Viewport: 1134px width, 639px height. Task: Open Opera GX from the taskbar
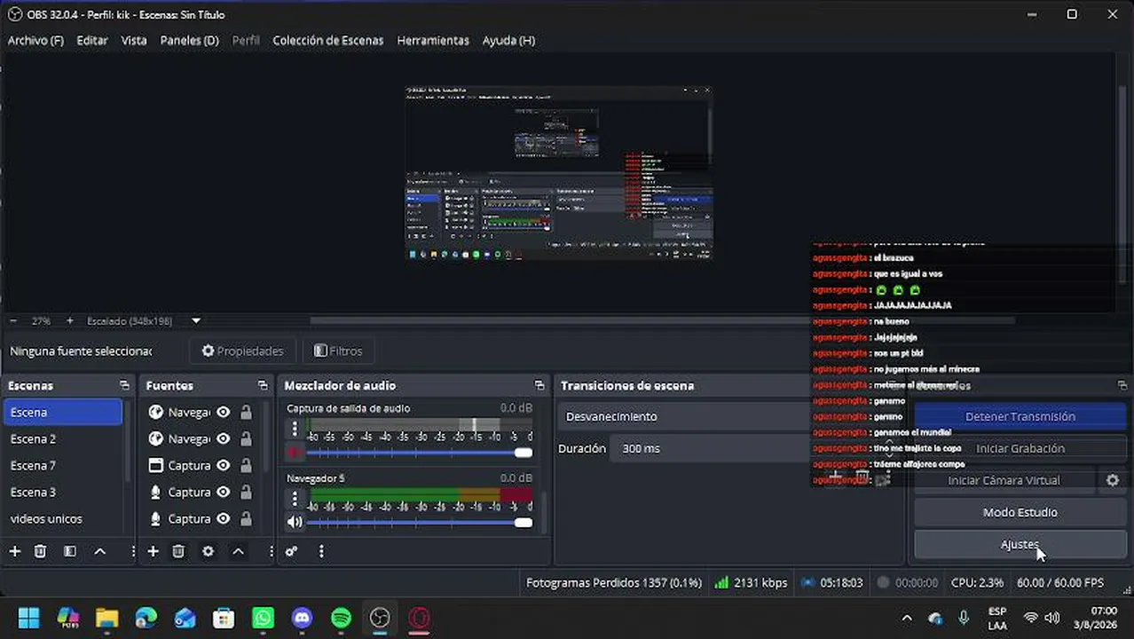click(x=420, y=618)
